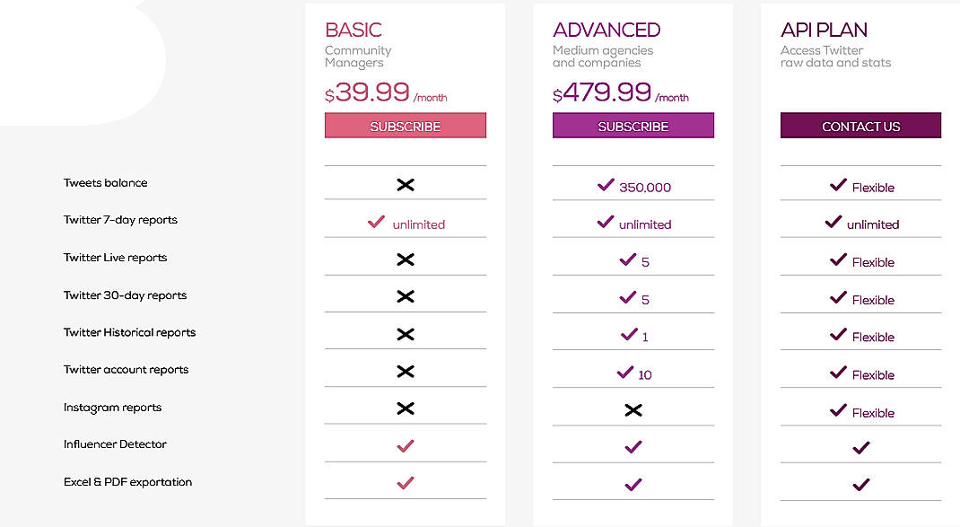Click the X icon for Basic Instagram reports
The height and width of the screenshot is (527, 960).
[x=406, y=408]
